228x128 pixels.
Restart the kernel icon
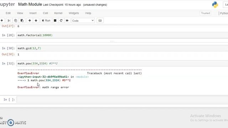tap(61, 21)
